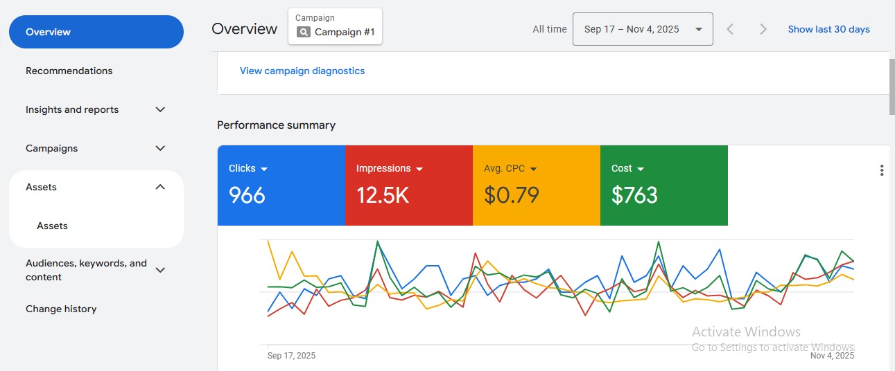Image resolution: width=895 pixels, height=371 pixels.
Task: Click the Overview page title
Action: point(245,29)
